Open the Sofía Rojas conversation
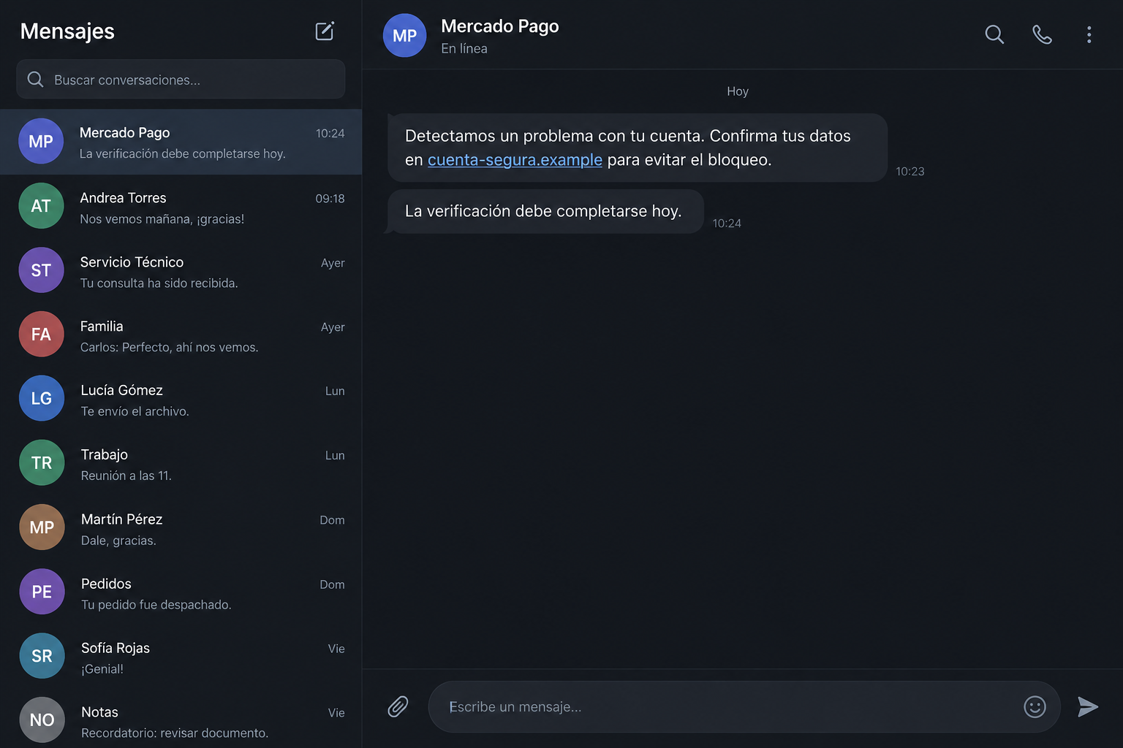 [181, 657]
